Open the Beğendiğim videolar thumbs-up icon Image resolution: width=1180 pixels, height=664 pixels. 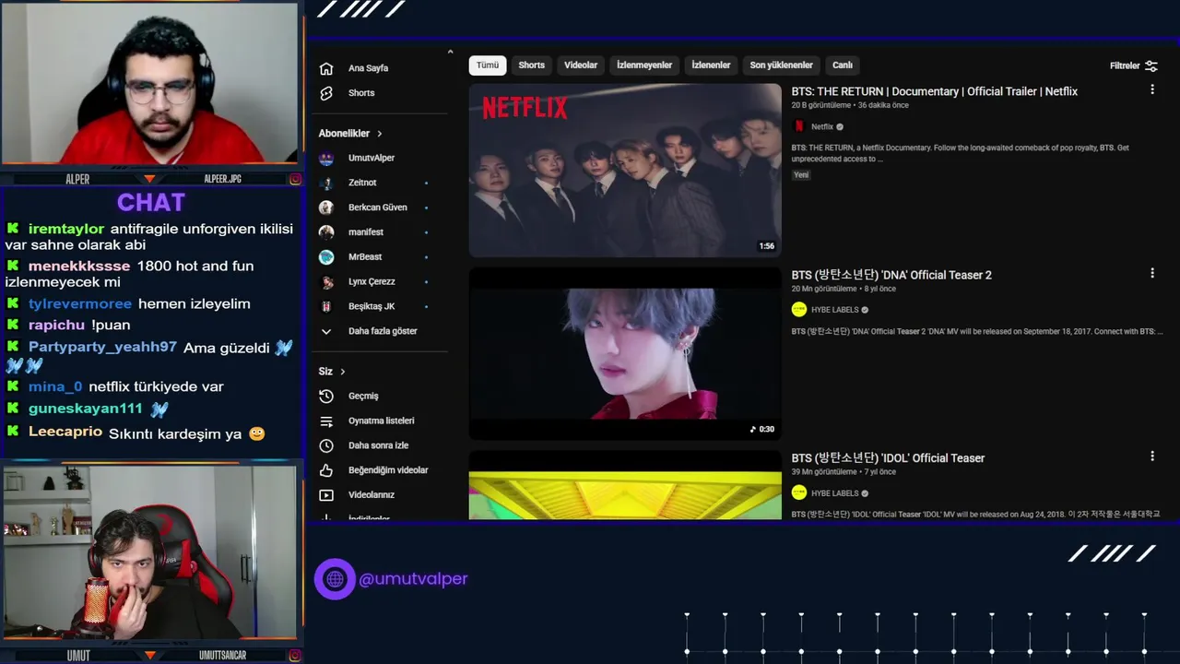coord(326,470)
